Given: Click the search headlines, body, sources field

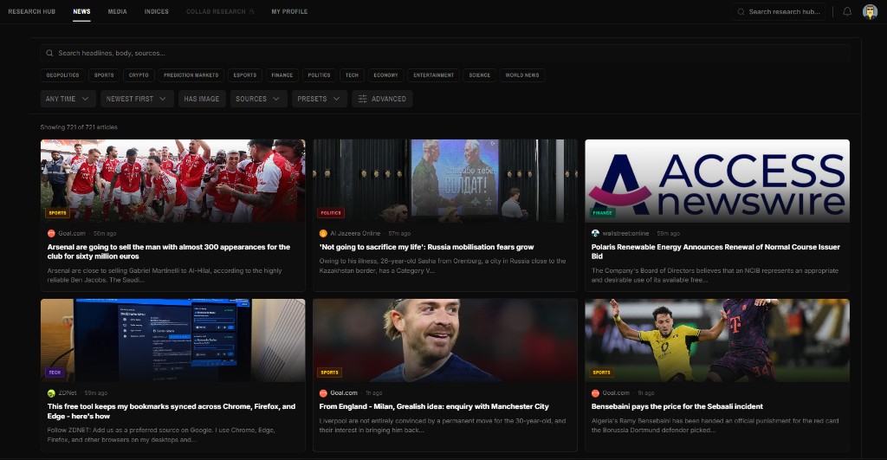Looking at the screenshot, I should [444, 53].
